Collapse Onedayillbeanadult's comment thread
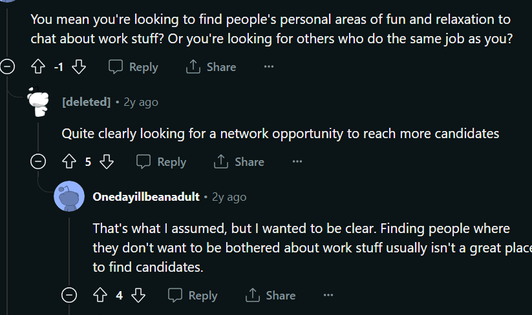532x315 pixels. (x=69, y=295)
